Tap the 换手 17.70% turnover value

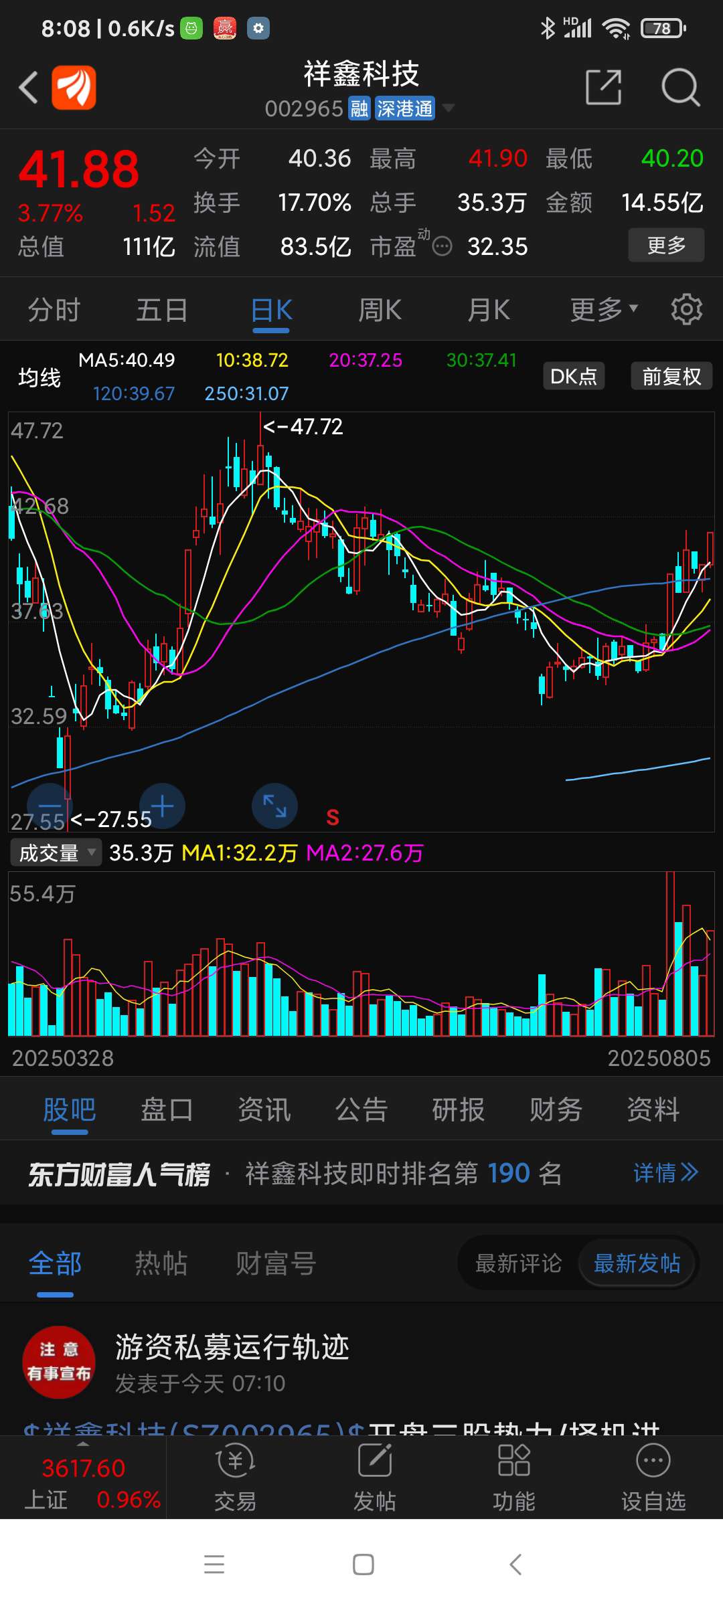coord(315,202)
